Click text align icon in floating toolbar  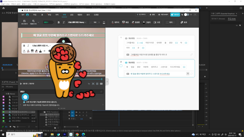click(45, 51)
